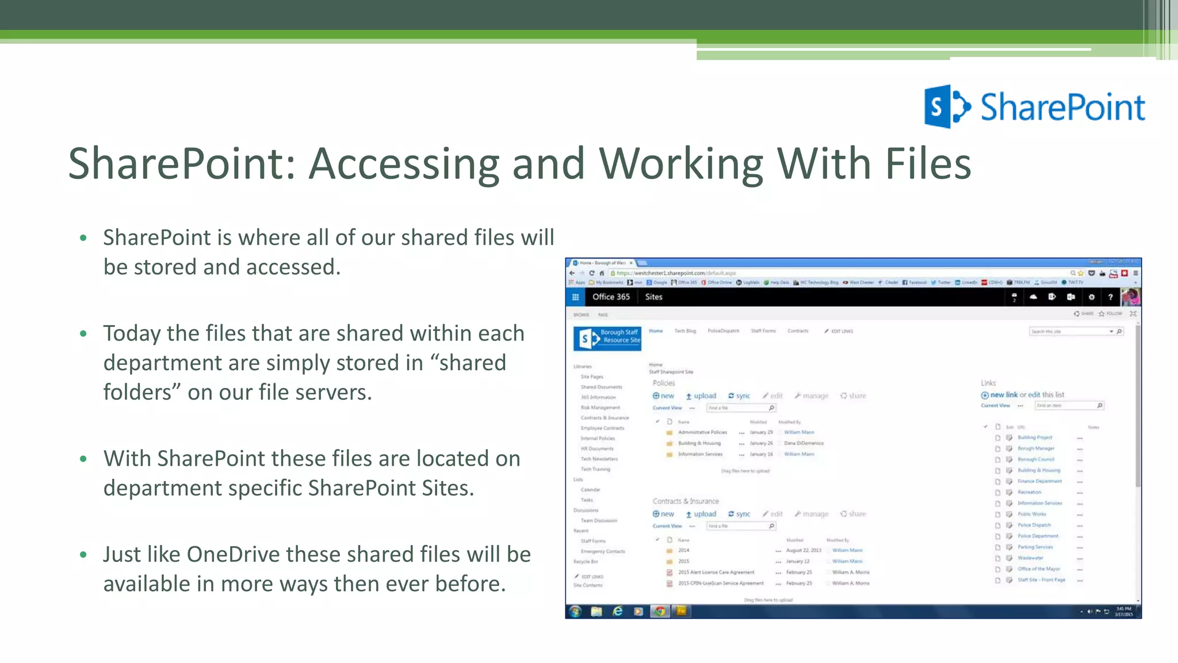Screen dimensions: 1178x663
Task: Toggle select-all checkmark in Policies list header
Action: pyautogui.click(x=657, y=421)
